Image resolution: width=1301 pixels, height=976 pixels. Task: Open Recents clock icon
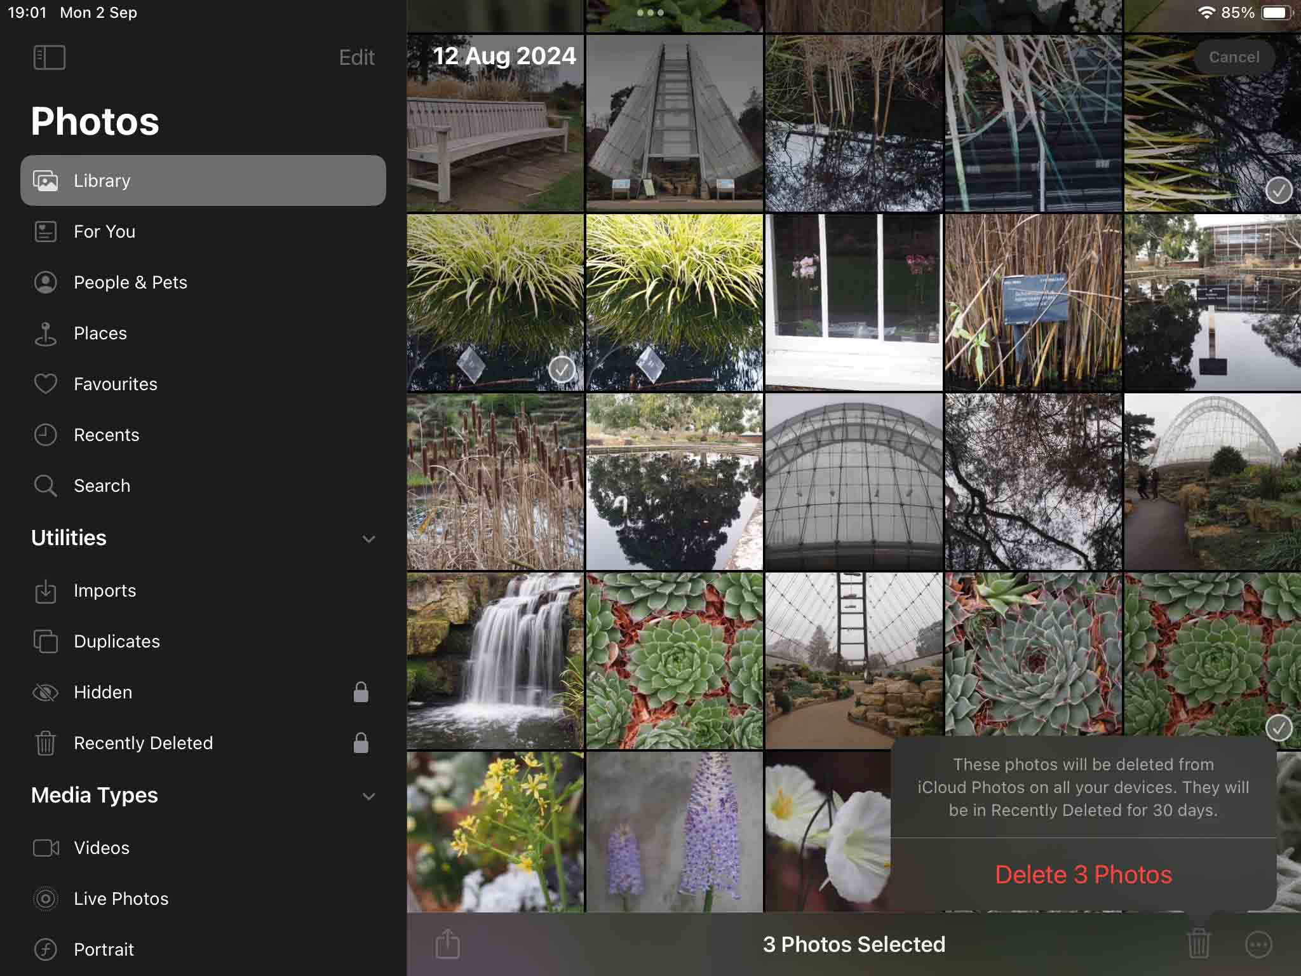pos(46,435)
